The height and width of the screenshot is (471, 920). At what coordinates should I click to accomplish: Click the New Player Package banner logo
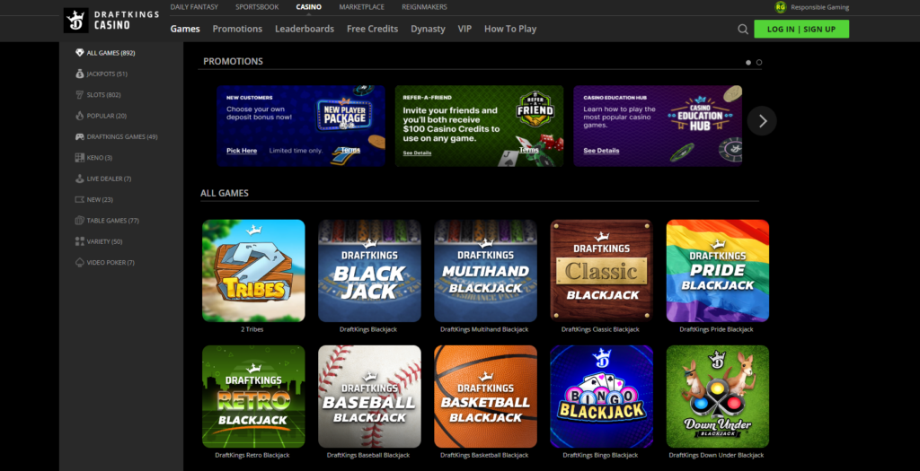coord(345,114)
